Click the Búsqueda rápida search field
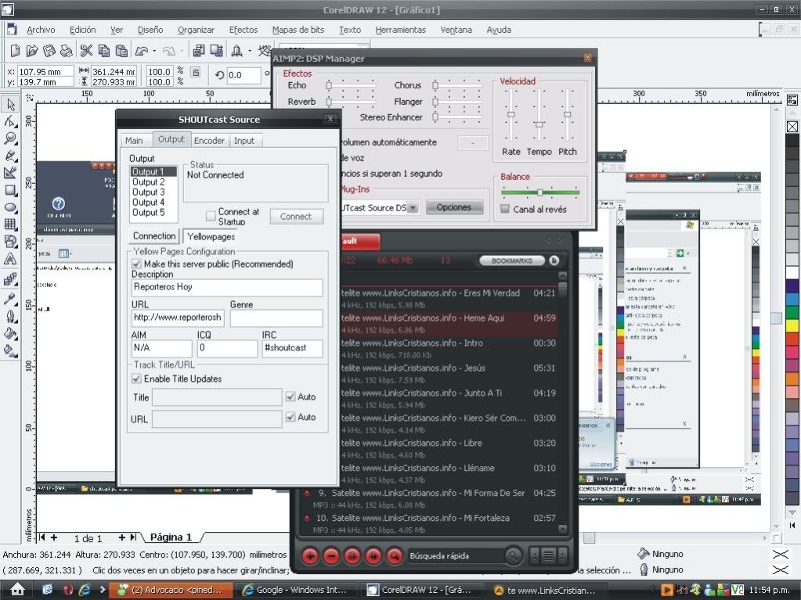The width and height of the screenshot is (801, 600). 456,555
